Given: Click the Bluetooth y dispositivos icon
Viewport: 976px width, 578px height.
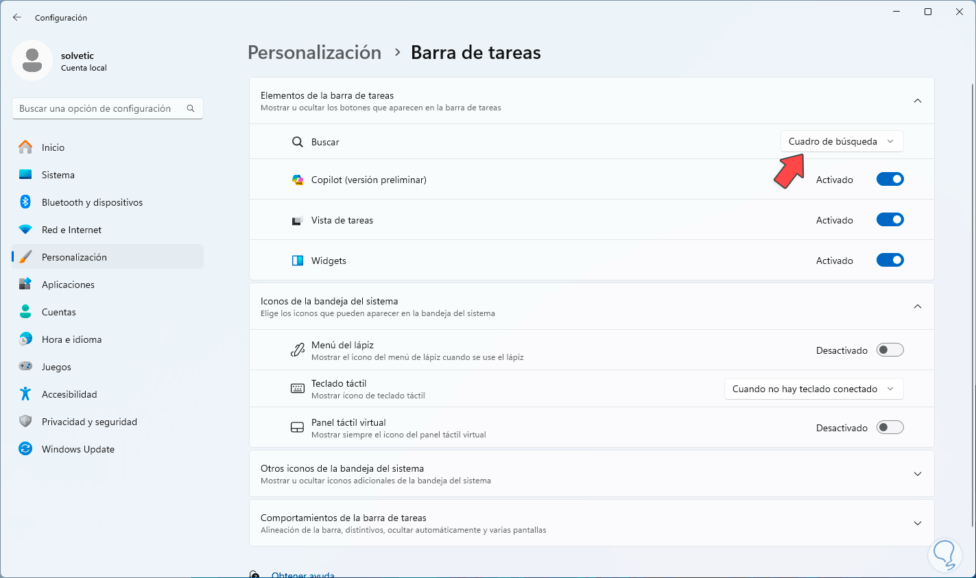Looking at the screenshot, I should point(25,202).
